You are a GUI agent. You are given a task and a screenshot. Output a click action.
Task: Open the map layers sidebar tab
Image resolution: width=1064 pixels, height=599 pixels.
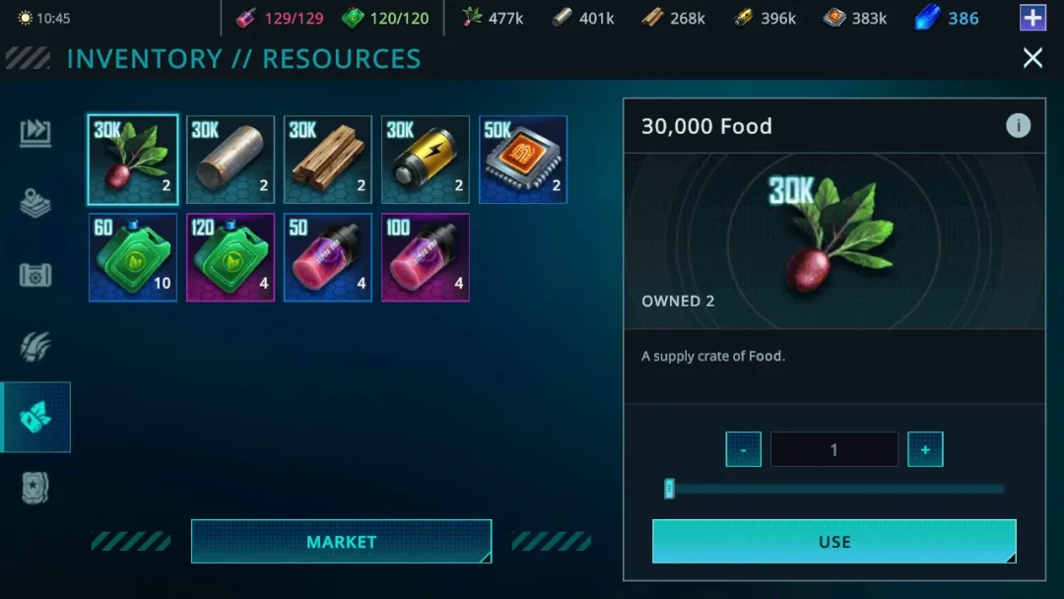point(35,203)
